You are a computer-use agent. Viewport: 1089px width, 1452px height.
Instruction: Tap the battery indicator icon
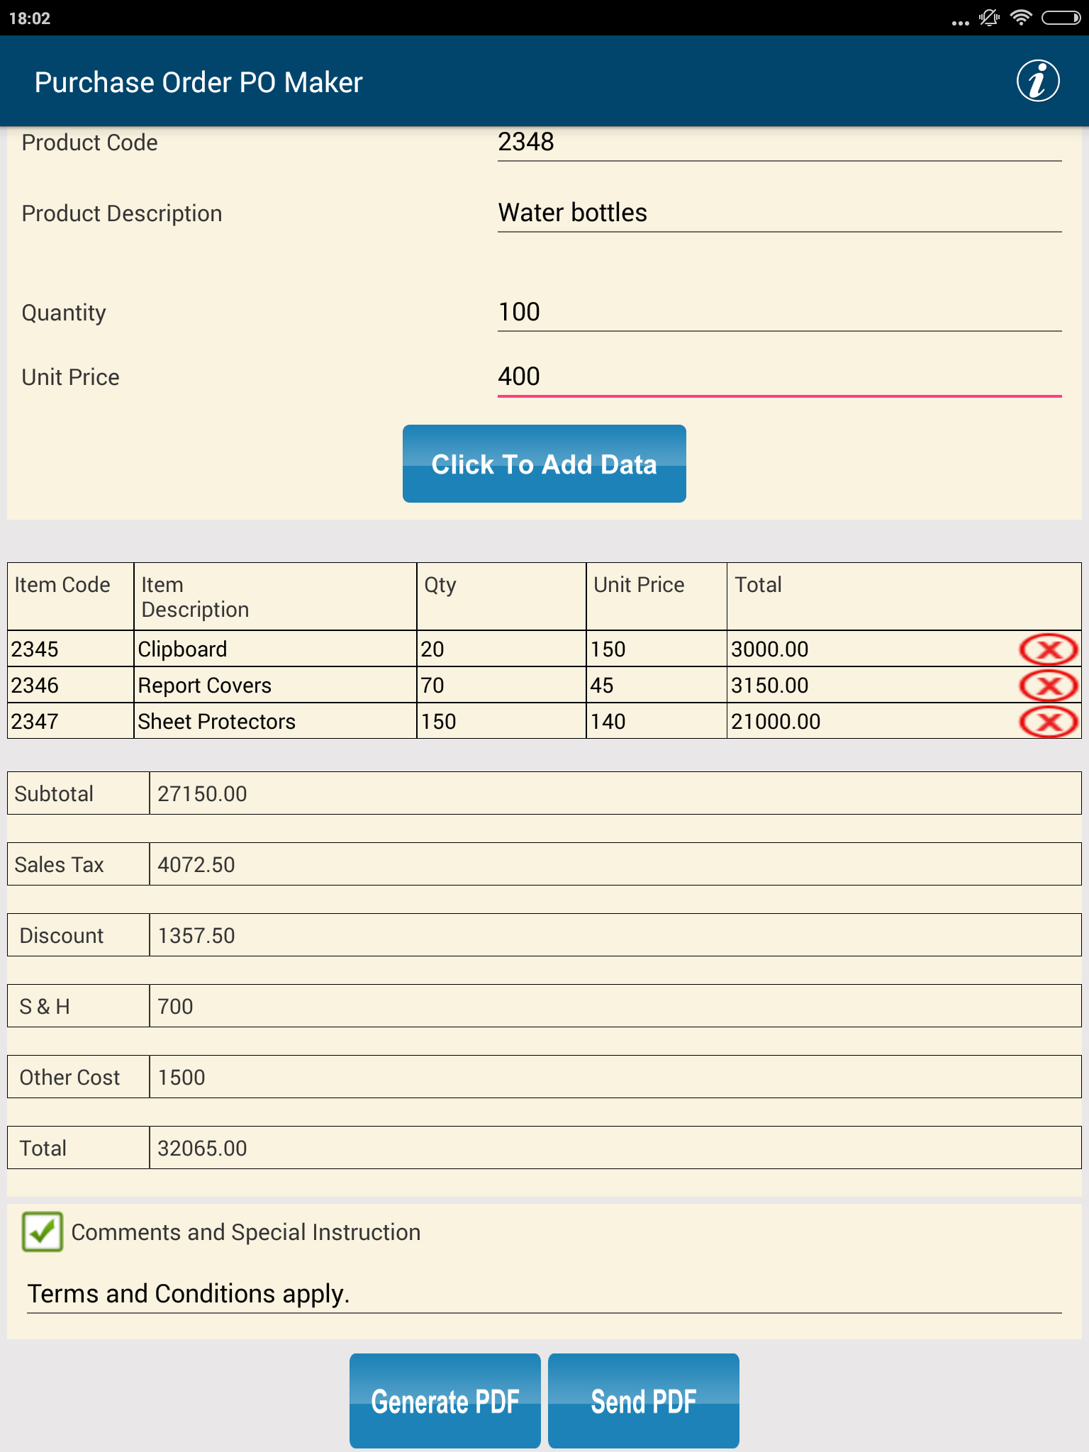(1061, 18)
